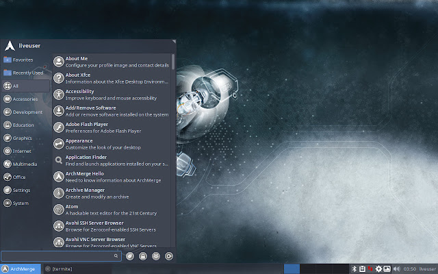Screen dimensions: 438x274
Task: Open the volume speaker control
Action: 396,269
